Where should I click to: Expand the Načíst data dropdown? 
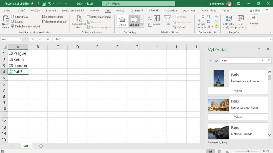tap(6, 22)
